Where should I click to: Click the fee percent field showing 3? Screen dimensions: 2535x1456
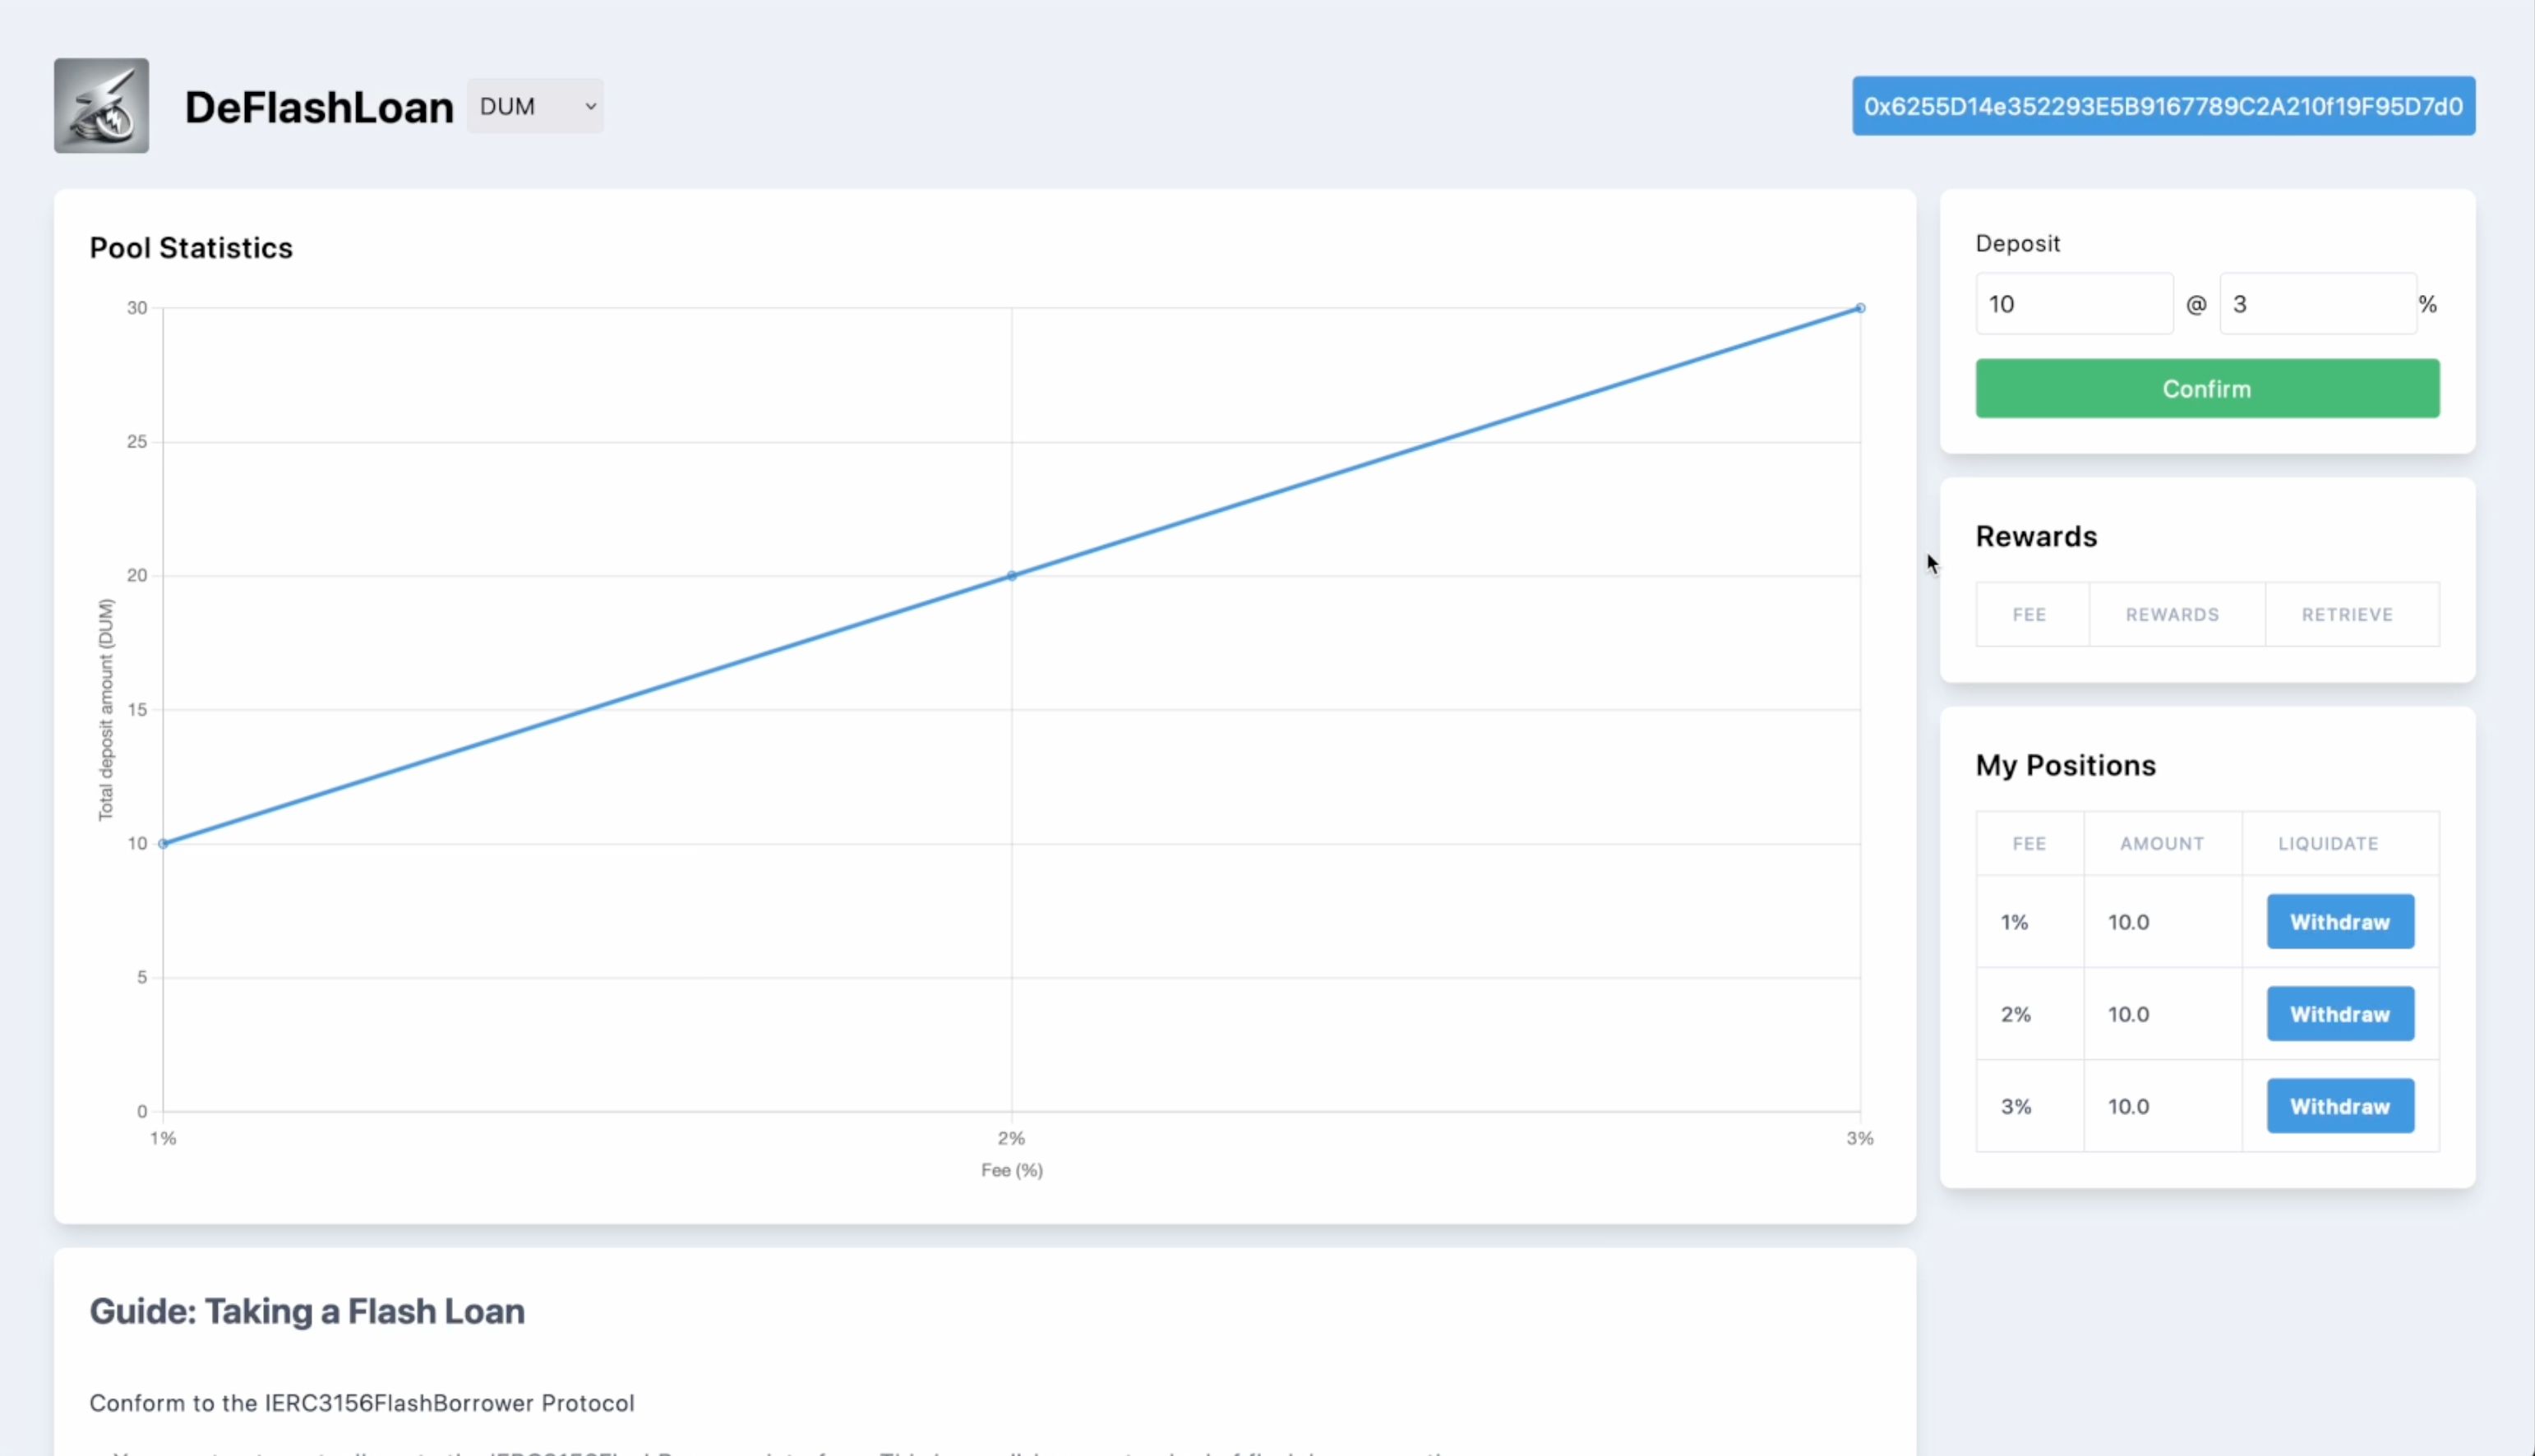click(2317, 304)
